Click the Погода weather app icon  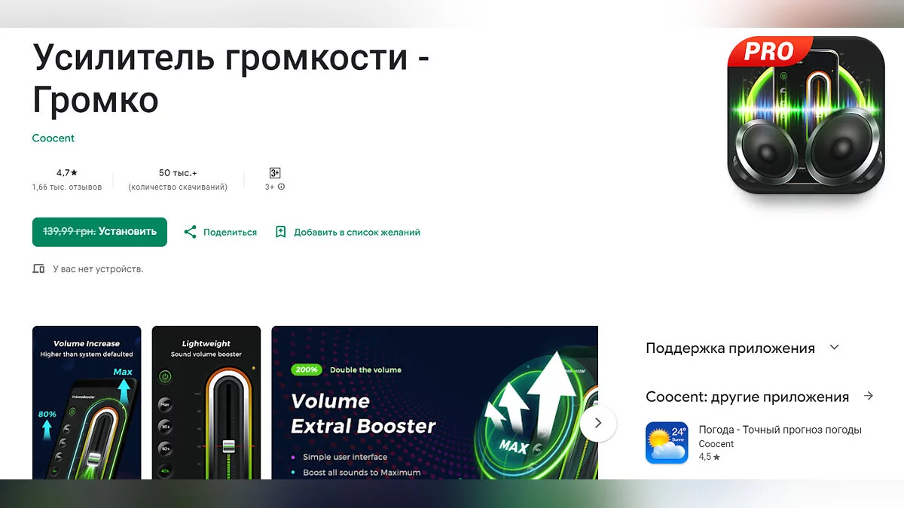(667, 443)
